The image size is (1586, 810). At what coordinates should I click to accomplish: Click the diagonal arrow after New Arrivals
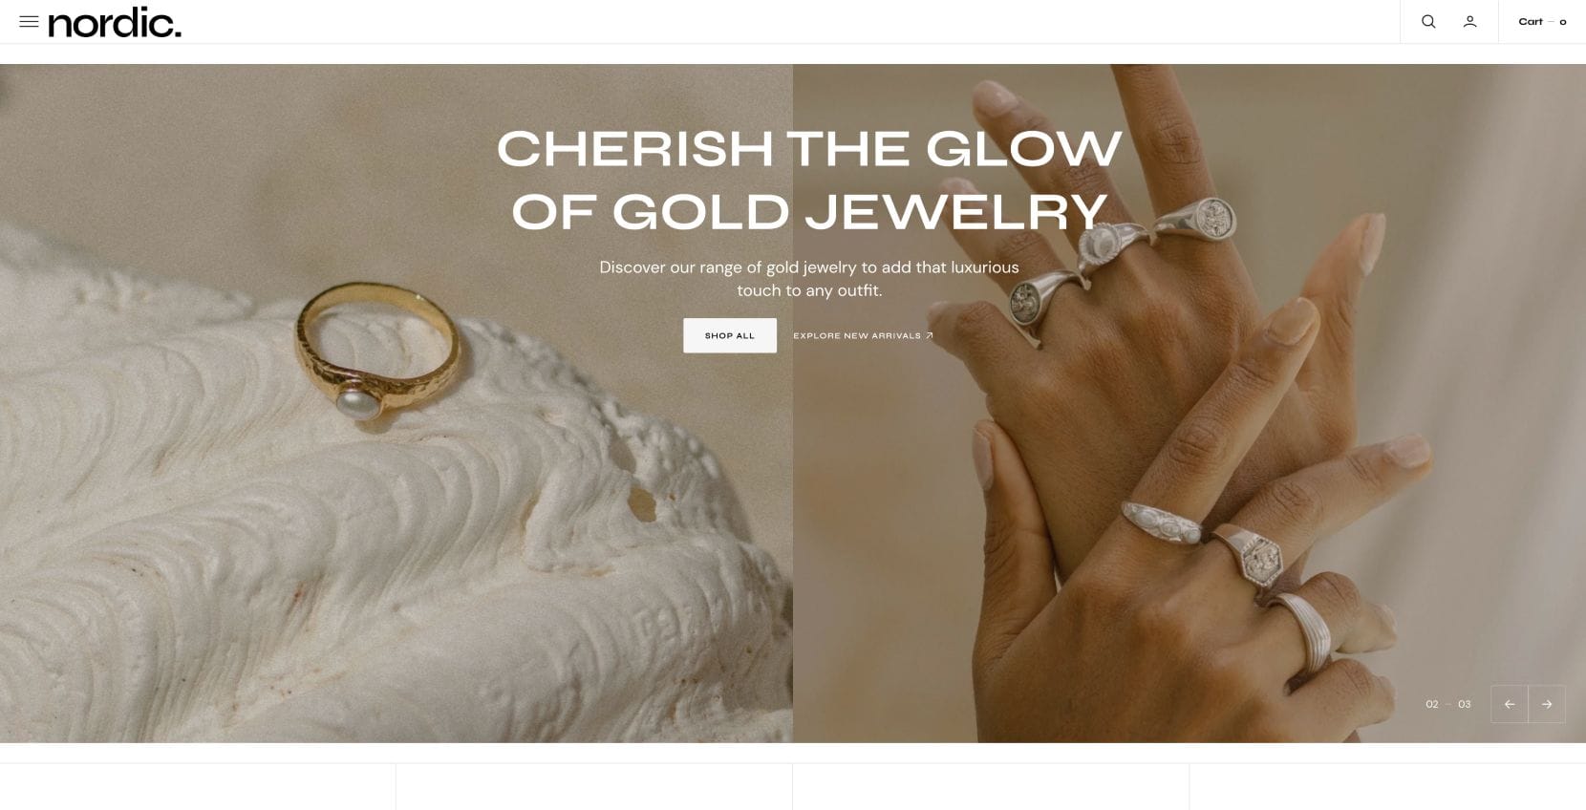coord(929,335)
